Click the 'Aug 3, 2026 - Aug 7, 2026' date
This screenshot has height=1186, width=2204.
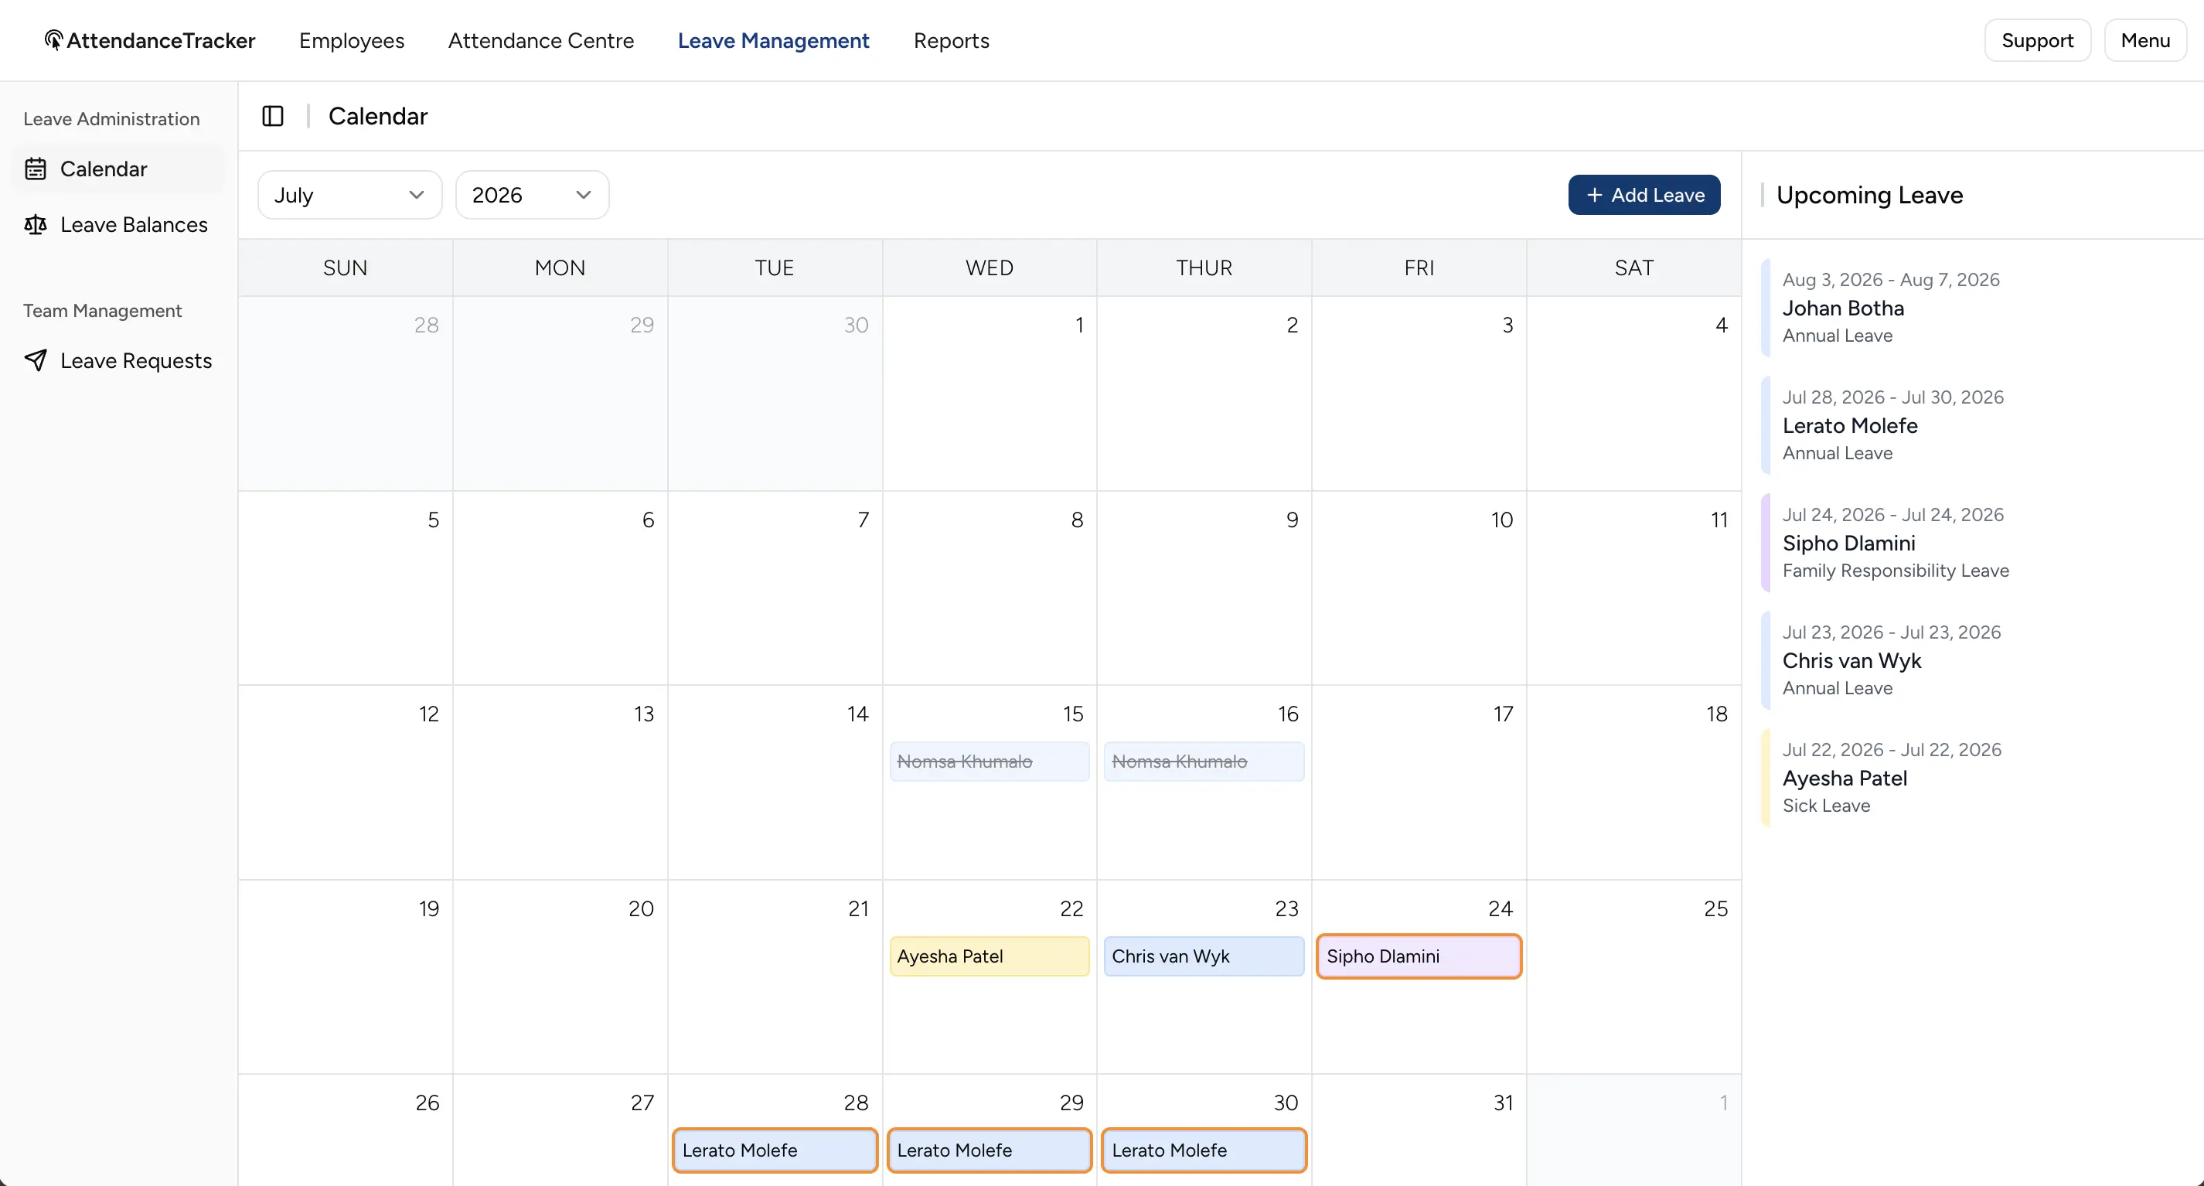click(x=1891, y=280)
